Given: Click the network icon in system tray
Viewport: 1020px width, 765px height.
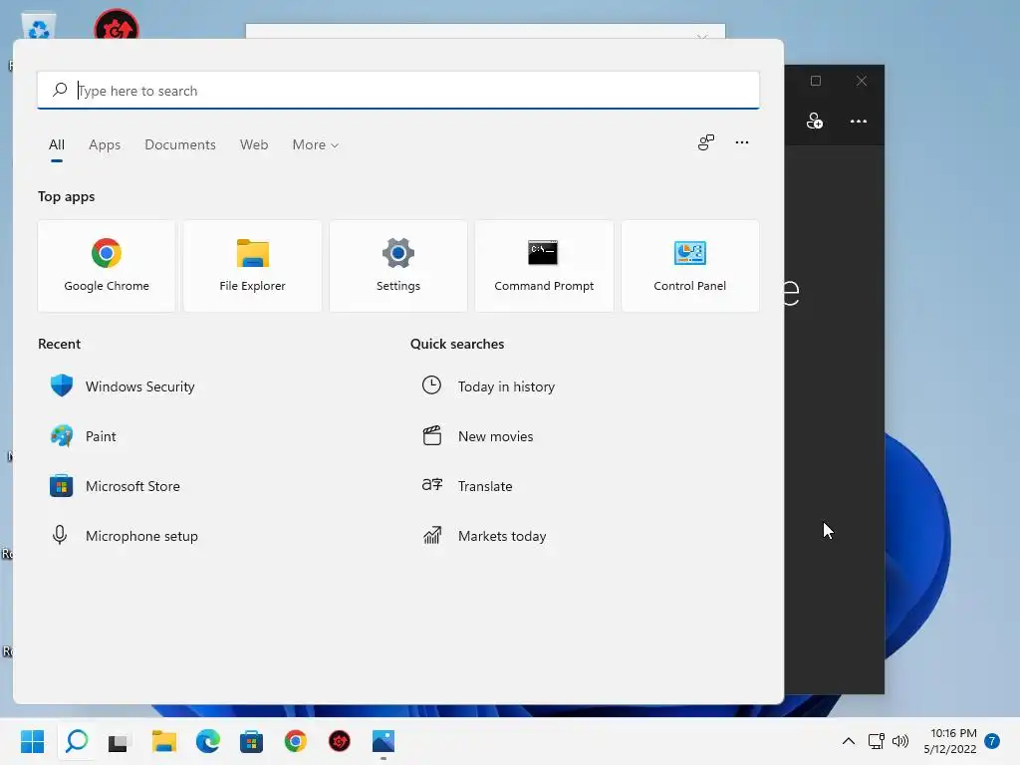Looking at the screenshot, I should click(877, 741).
